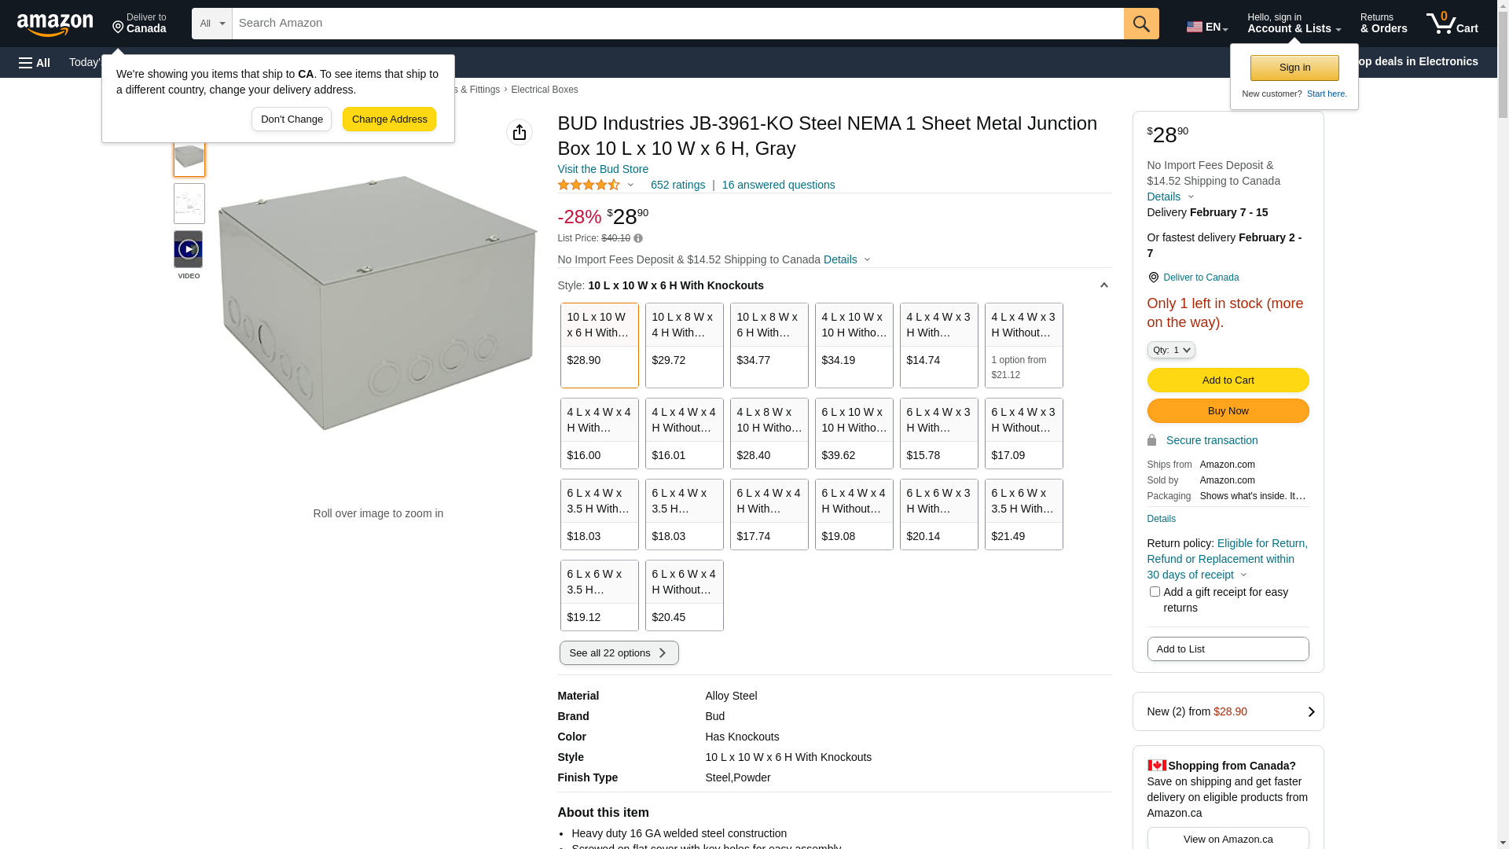Image resolution: width=1509 pixels, height=849 pixels.
Task: Collapse the Style options chevron
Action: click(1103, 285)
